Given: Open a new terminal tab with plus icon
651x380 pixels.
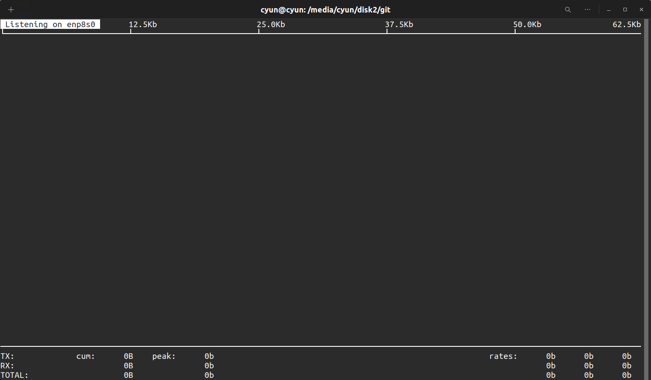Looking at the screenshot, I should (11, 9).
